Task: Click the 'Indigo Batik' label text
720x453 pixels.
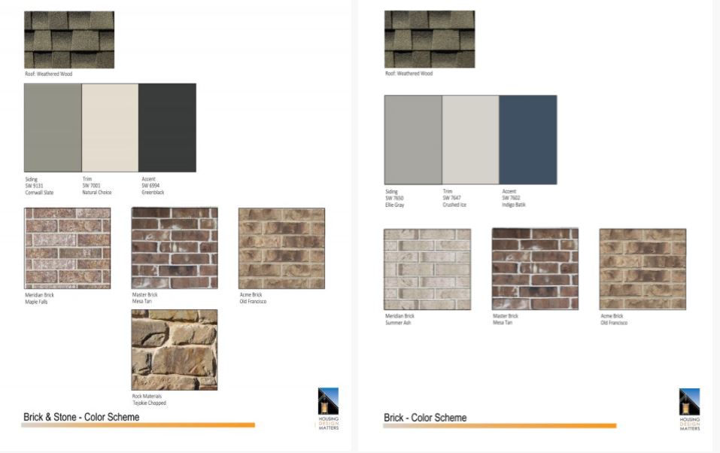Action: pyautogui.click(x=514, y=205)
